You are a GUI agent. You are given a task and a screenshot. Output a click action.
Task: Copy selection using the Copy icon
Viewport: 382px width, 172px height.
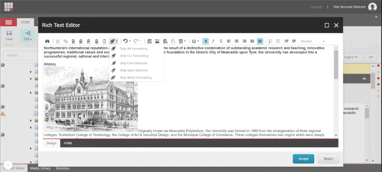click(x=65, y=41)
